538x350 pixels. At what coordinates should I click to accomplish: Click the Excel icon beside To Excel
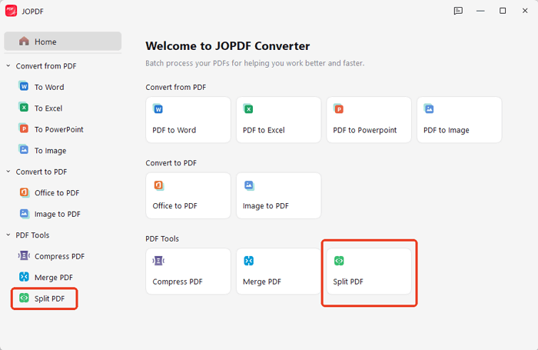pos(24,108)
